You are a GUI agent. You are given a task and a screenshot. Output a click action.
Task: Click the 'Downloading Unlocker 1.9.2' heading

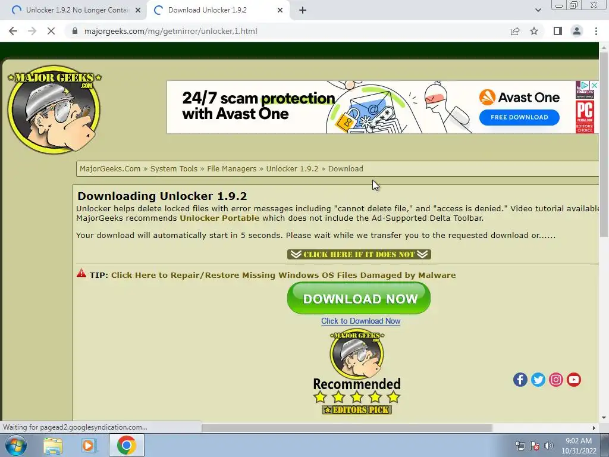click(x=162, y=196)
